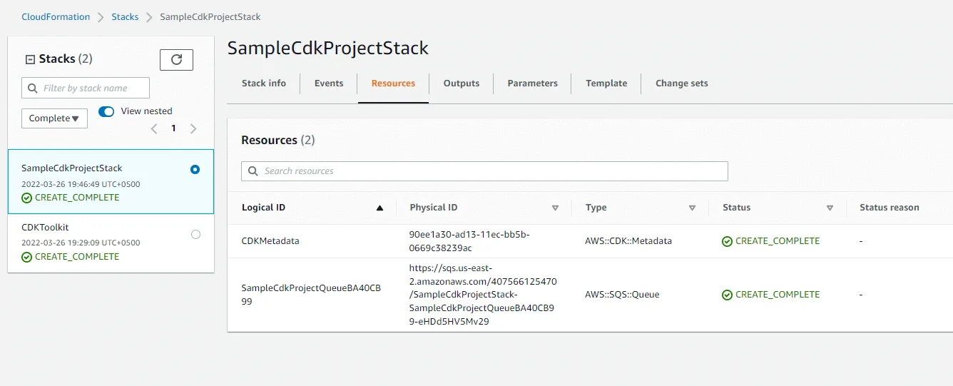Image resolution: width=953 pixels, height=386 pixels.
Task: Click the CDKMetadata logical ID cell
Action: click(270, 241)
